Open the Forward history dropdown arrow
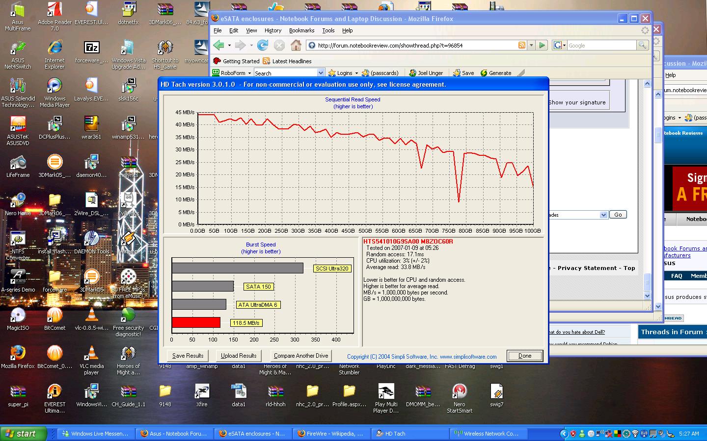This screenshot has height=441, width=707. point(251,46)
